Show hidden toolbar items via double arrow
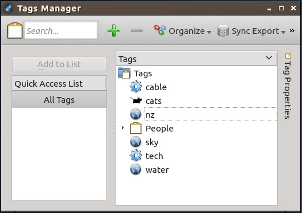This screenshot has height=213, width=302. coord(292,31)
